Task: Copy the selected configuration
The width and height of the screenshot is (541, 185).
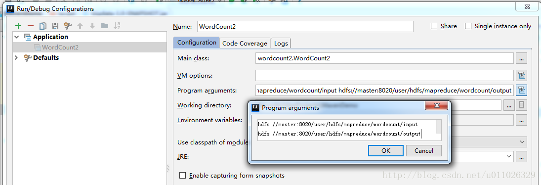Action: coord(43,26)
